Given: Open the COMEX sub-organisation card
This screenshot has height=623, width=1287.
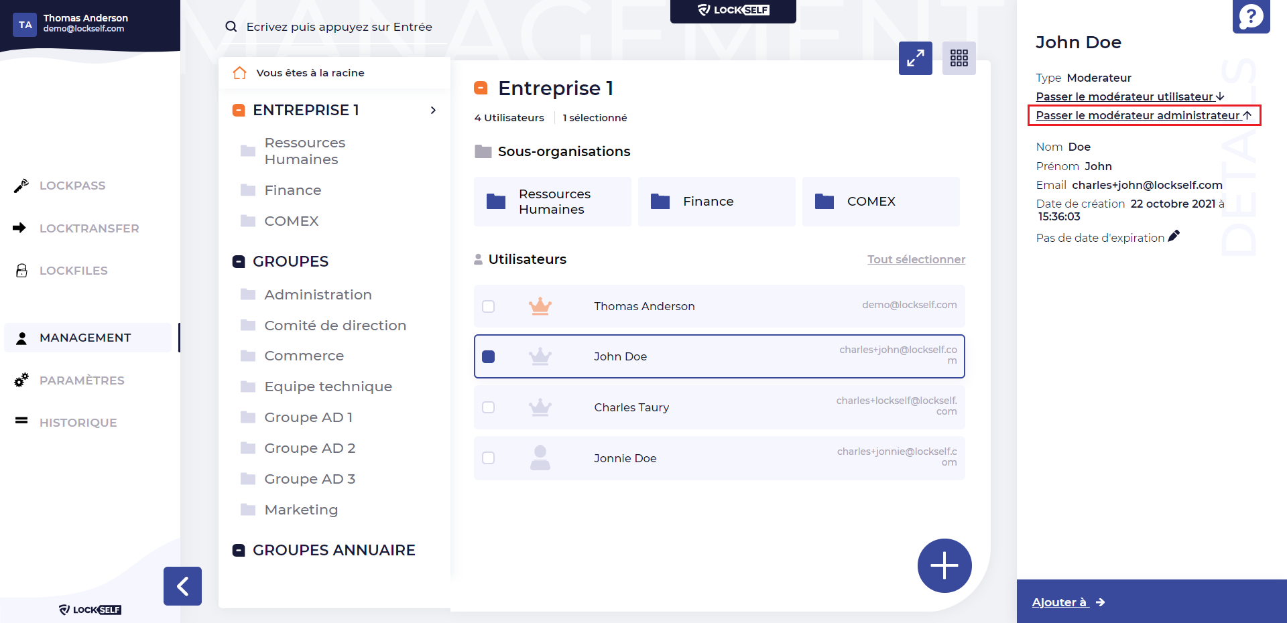Looking at the screenshot, I should click(880, 202).
